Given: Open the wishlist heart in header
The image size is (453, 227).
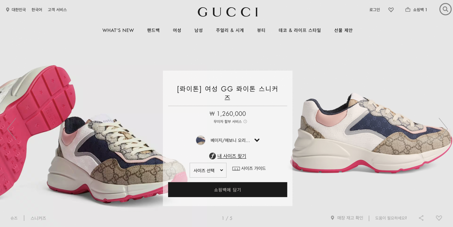Looking at the screenshot, I should (x=391, y=10).
